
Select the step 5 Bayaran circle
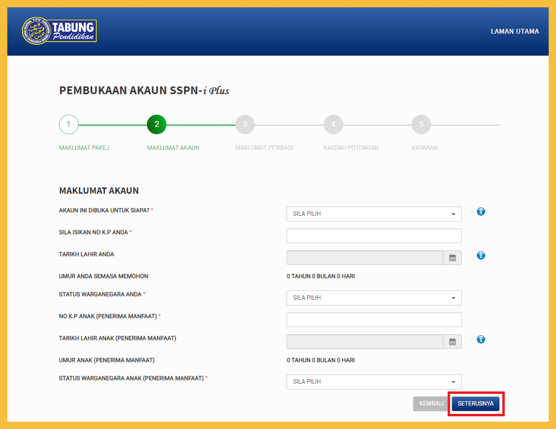point(421,124)
